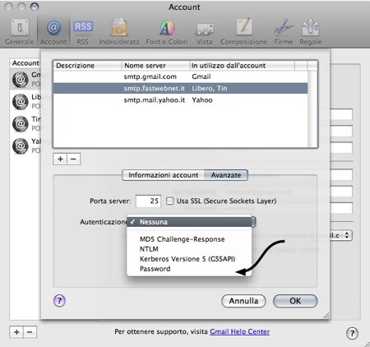Open the Gmail Help Center link
370x347 pixels.
(x=240, y=331)
